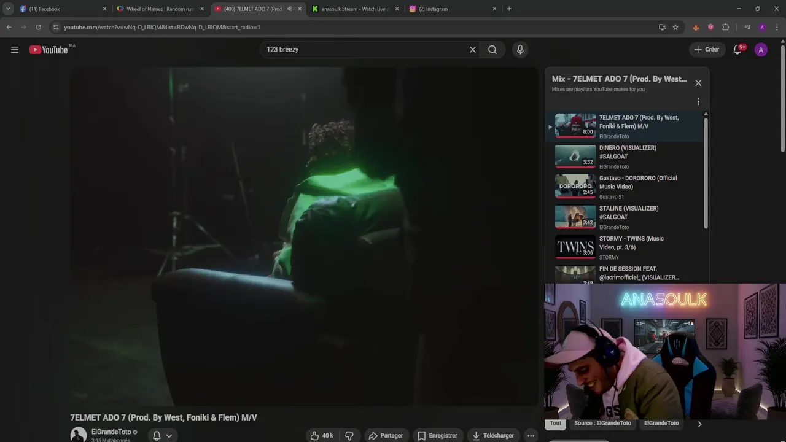Click the playlist panel scrollbar
The width and height of the screenshot is (786, 442).
pyautogui.click(x=706, y=173)
